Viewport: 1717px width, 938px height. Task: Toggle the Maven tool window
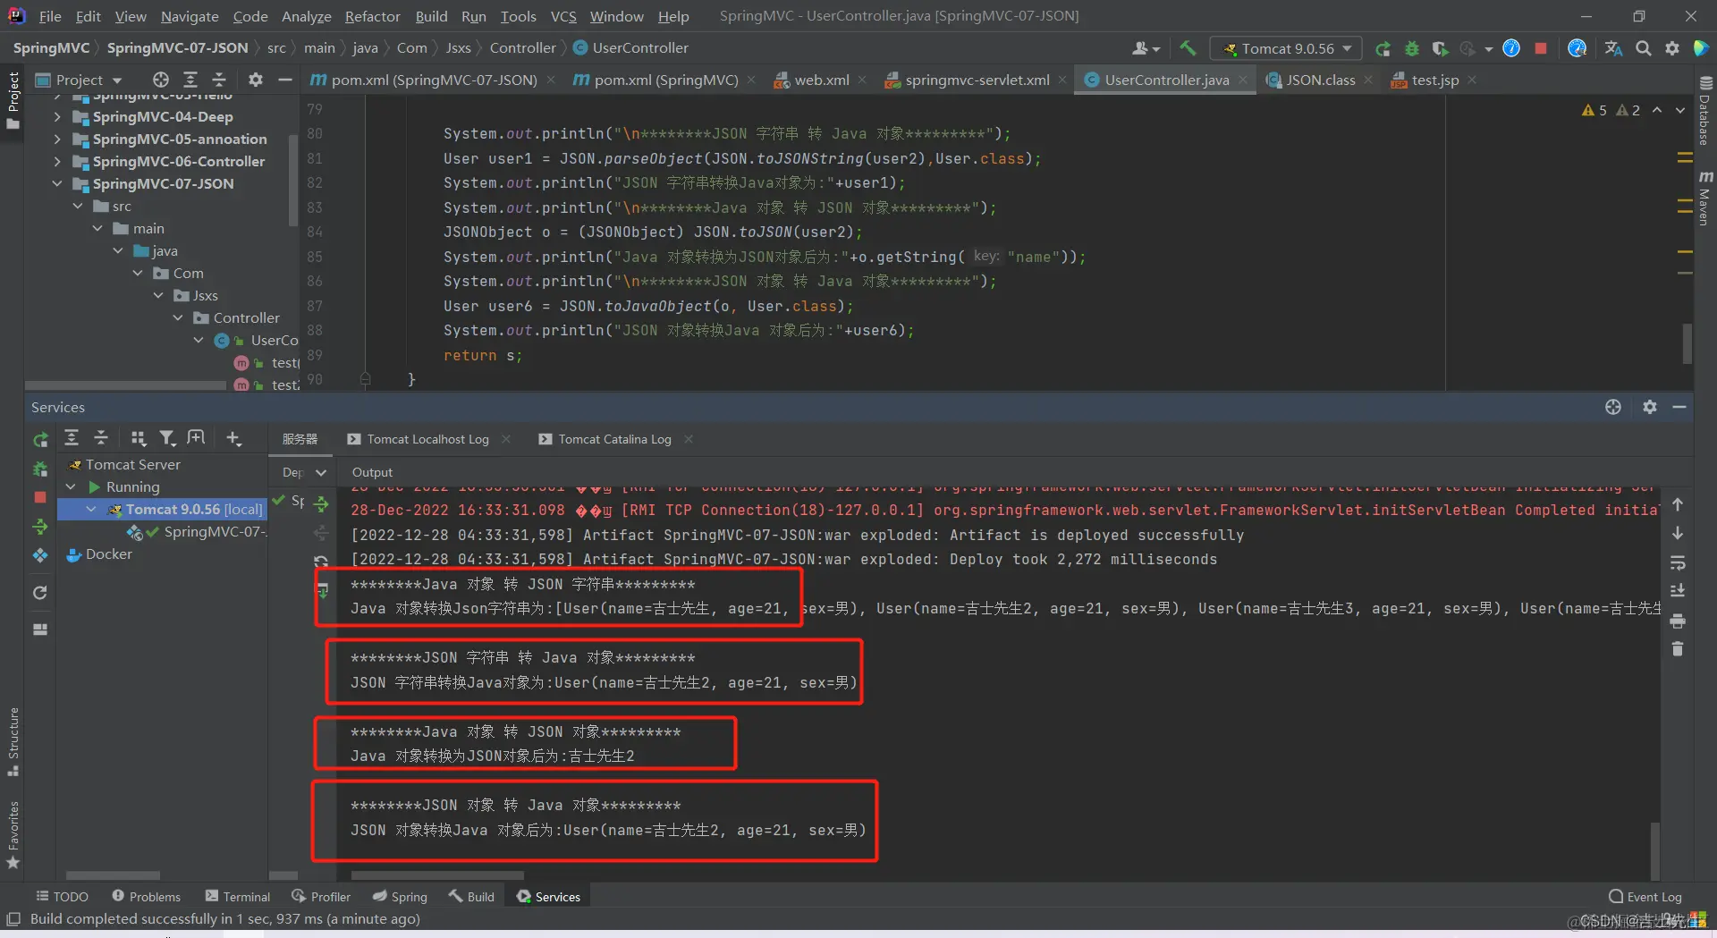point(1704,198)
